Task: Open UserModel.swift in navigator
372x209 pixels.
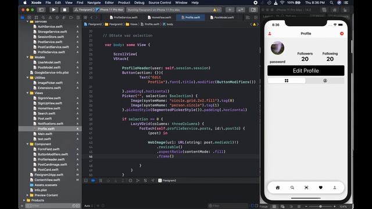Action: [49, 62]
